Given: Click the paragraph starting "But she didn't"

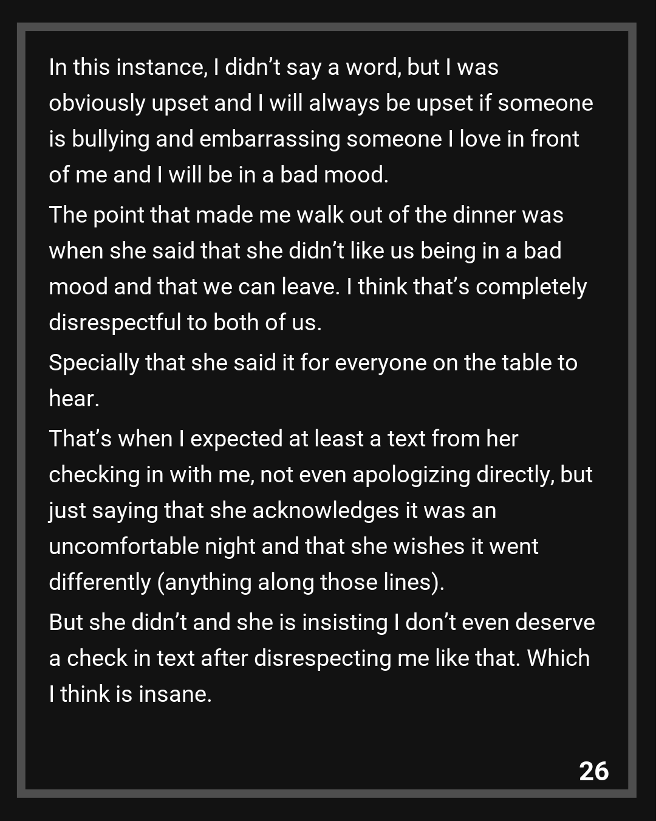Looking at the screenshot, I should click(321, 658).
